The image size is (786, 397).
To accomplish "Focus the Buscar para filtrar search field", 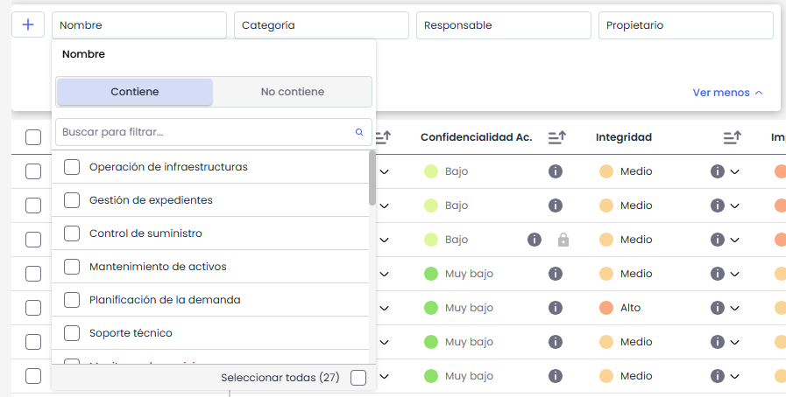I will click(202, 133).
